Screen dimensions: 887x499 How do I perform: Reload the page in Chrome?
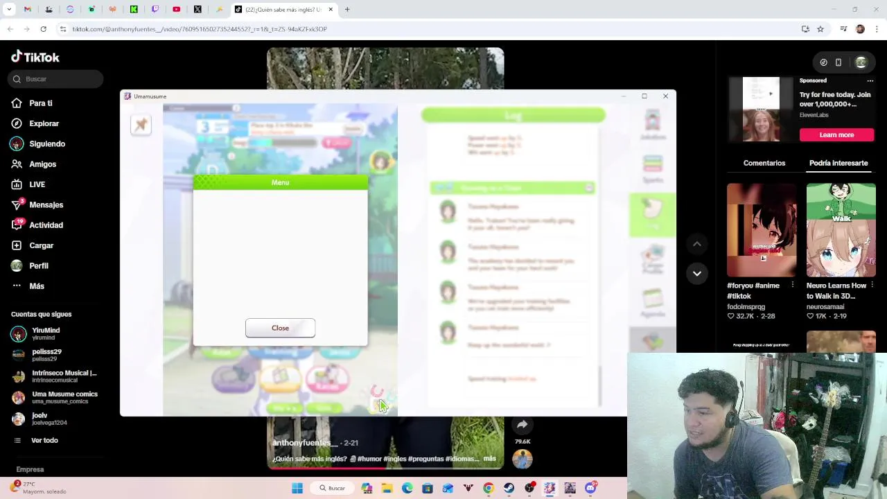pyautogui.click(x=43, y=29)
